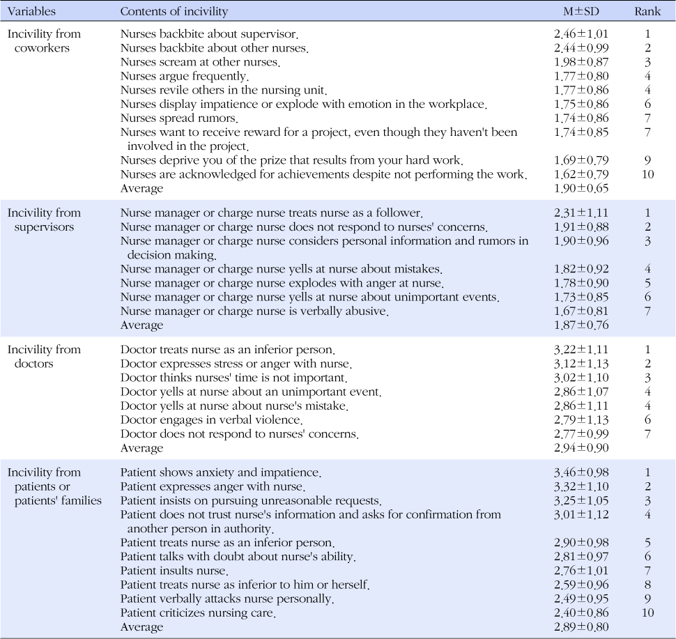This screenshot has height=639, width=676.
Task: Click 'Nurses argue frequently.' row
Action: (x=185, y=77)
